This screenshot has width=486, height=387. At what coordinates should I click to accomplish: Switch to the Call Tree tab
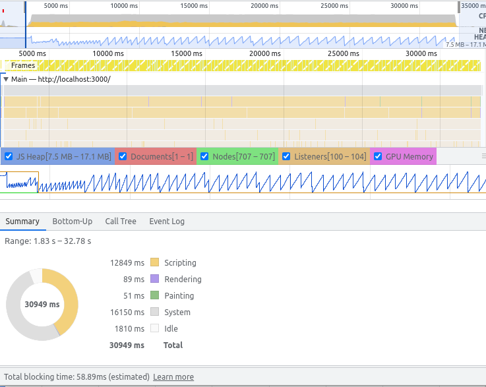click(121, 222)
